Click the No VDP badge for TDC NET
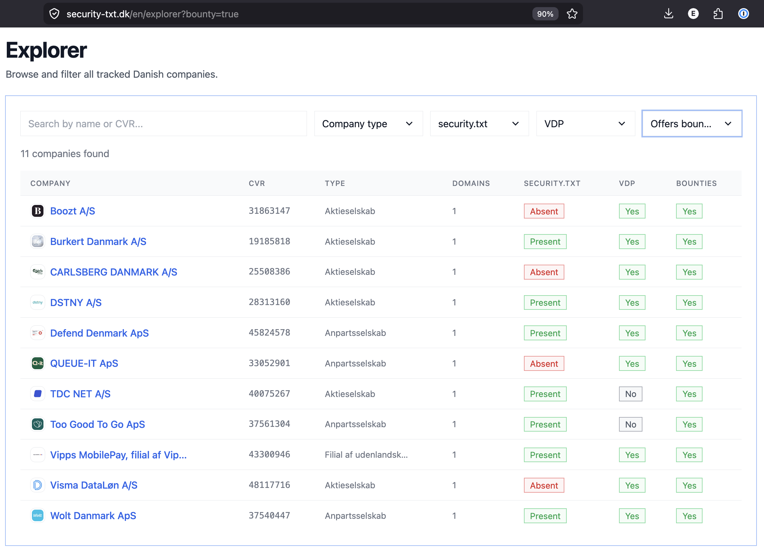Screen dimensions: 764x549 coord(631,394)
